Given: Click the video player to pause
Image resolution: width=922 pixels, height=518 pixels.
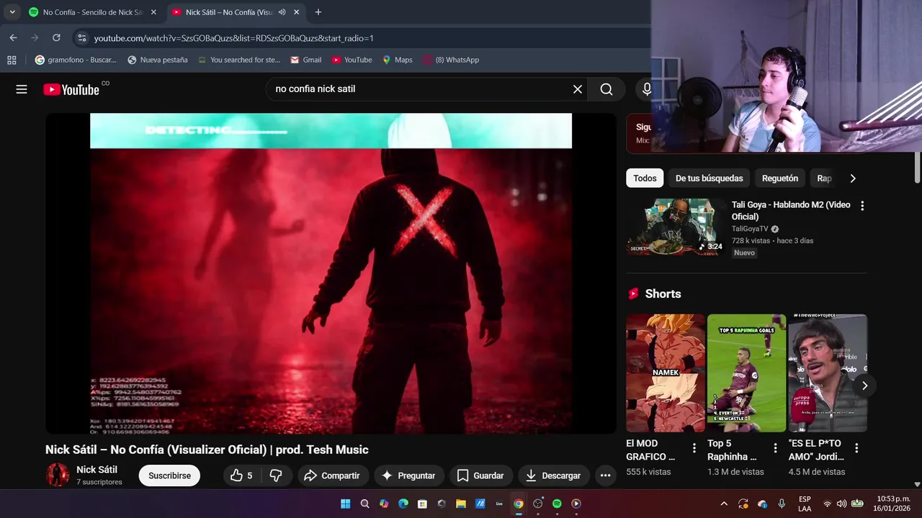Looking at the screenshot, I should (x=331, y=273).
